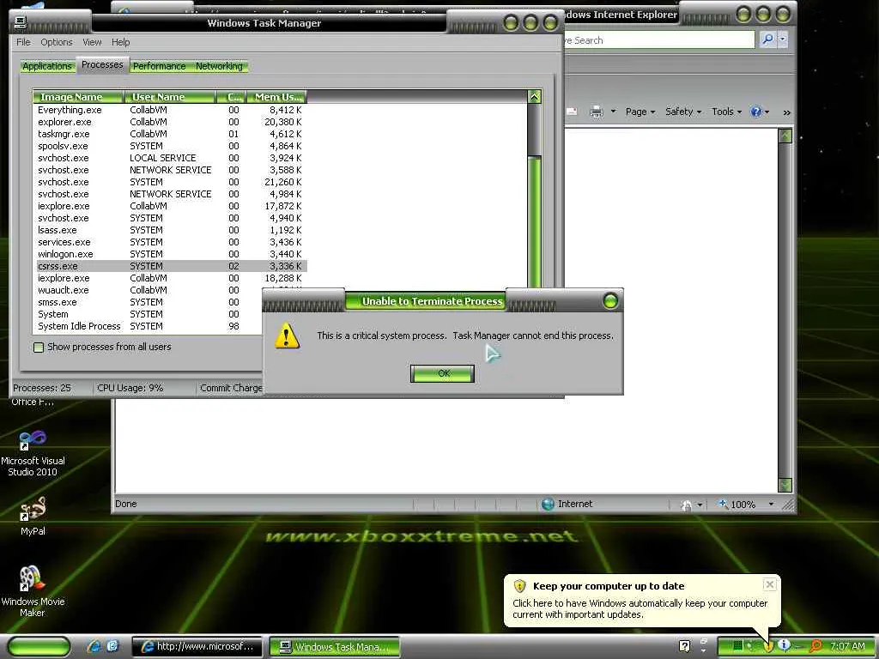Image resolution: width=879 pixels, height=659 pixels.
Task: Select the spoolsv.exe process row
Action: click(x=170, y=146)
